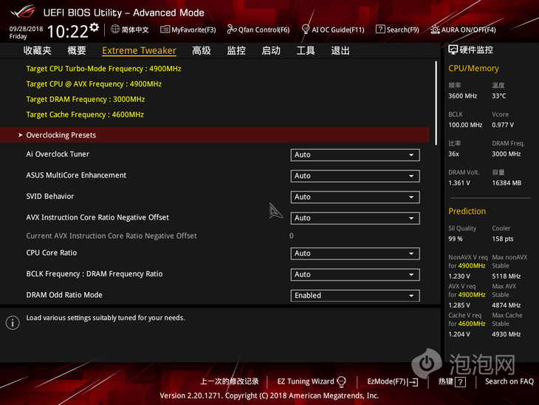Viewport: 539px width, 405px height.
Task: Click the 16384 MB capacity value
Action: (x=507, y=183)
